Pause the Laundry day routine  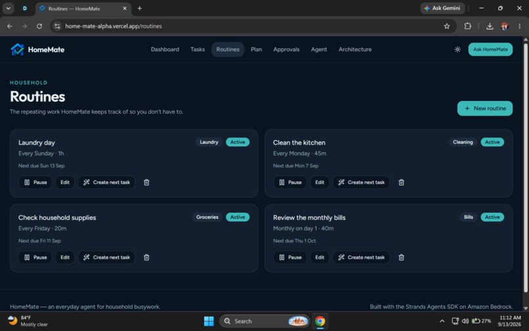click(35, 183)
